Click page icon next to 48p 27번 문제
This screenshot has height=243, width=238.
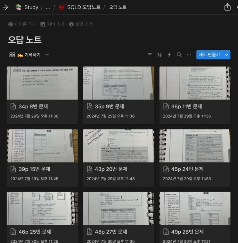pyautogui.click(x=90, y=232)
